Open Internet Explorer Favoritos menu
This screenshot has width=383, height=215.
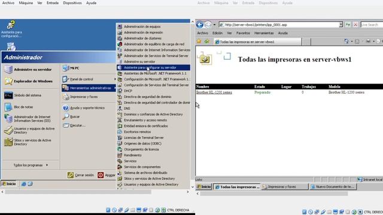click(243, 33)
